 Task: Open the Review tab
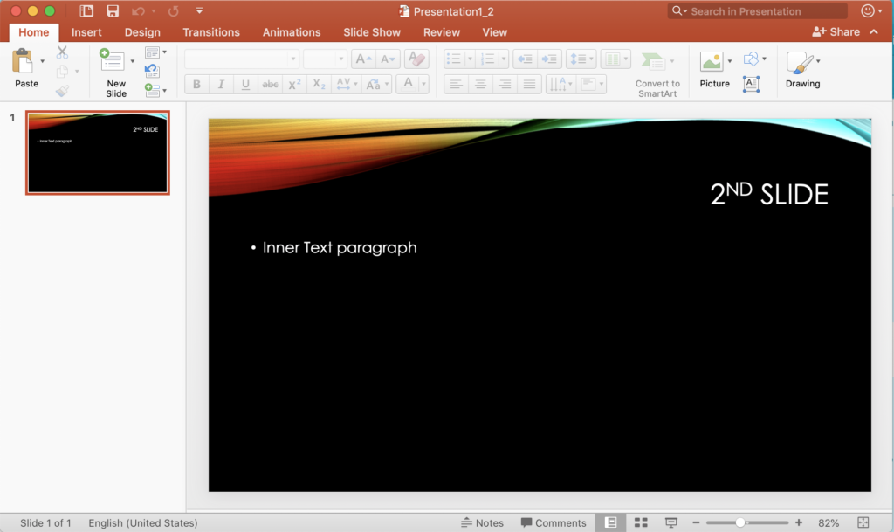(441, 32)
